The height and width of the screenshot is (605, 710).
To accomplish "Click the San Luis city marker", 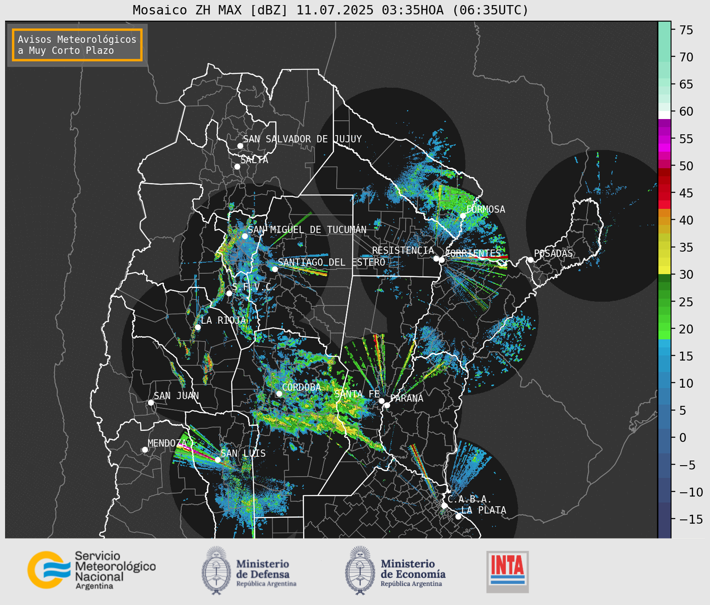I will click(218, 460).
